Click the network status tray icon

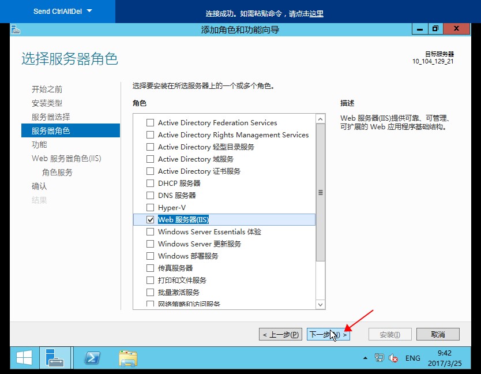coord(379,358)
